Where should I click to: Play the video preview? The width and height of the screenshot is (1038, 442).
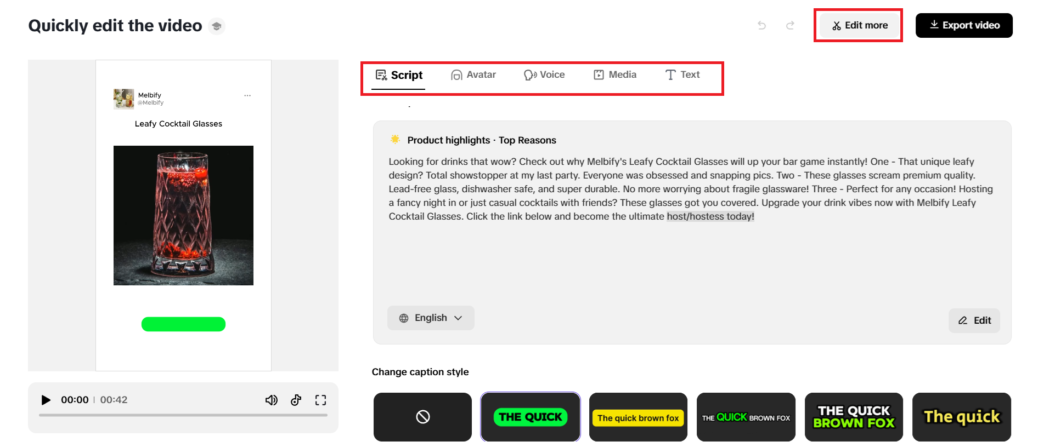click(x=46, y=400)
